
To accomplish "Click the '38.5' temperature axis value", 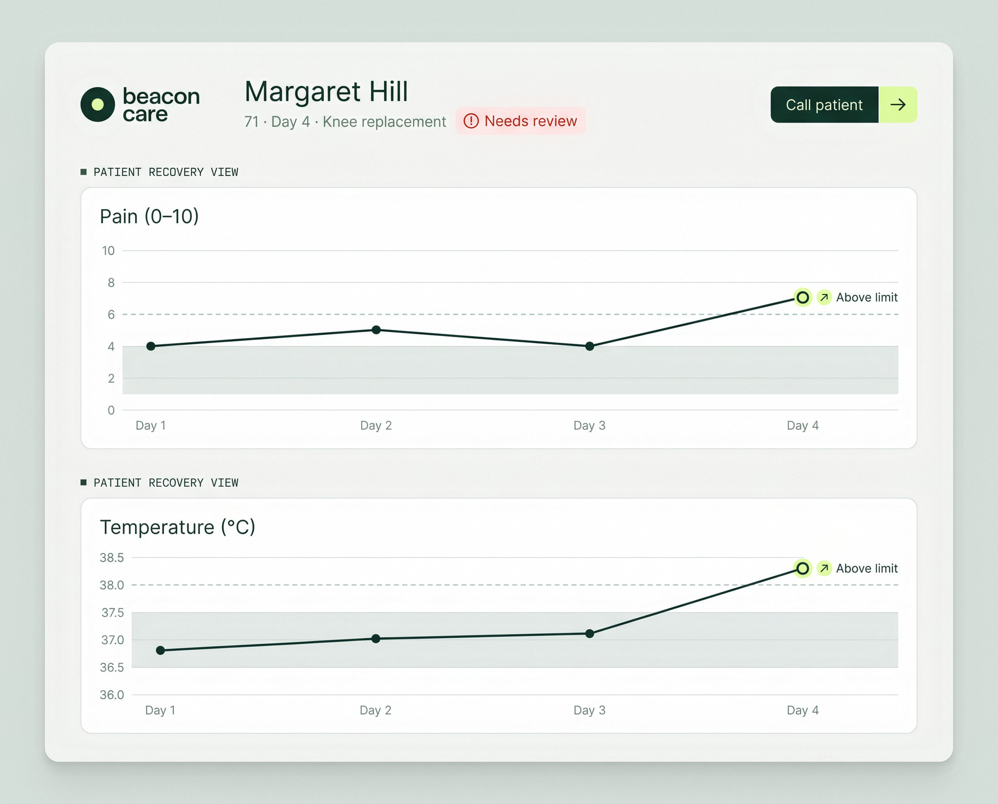I will pyautogui.click(x=111, y=558).
